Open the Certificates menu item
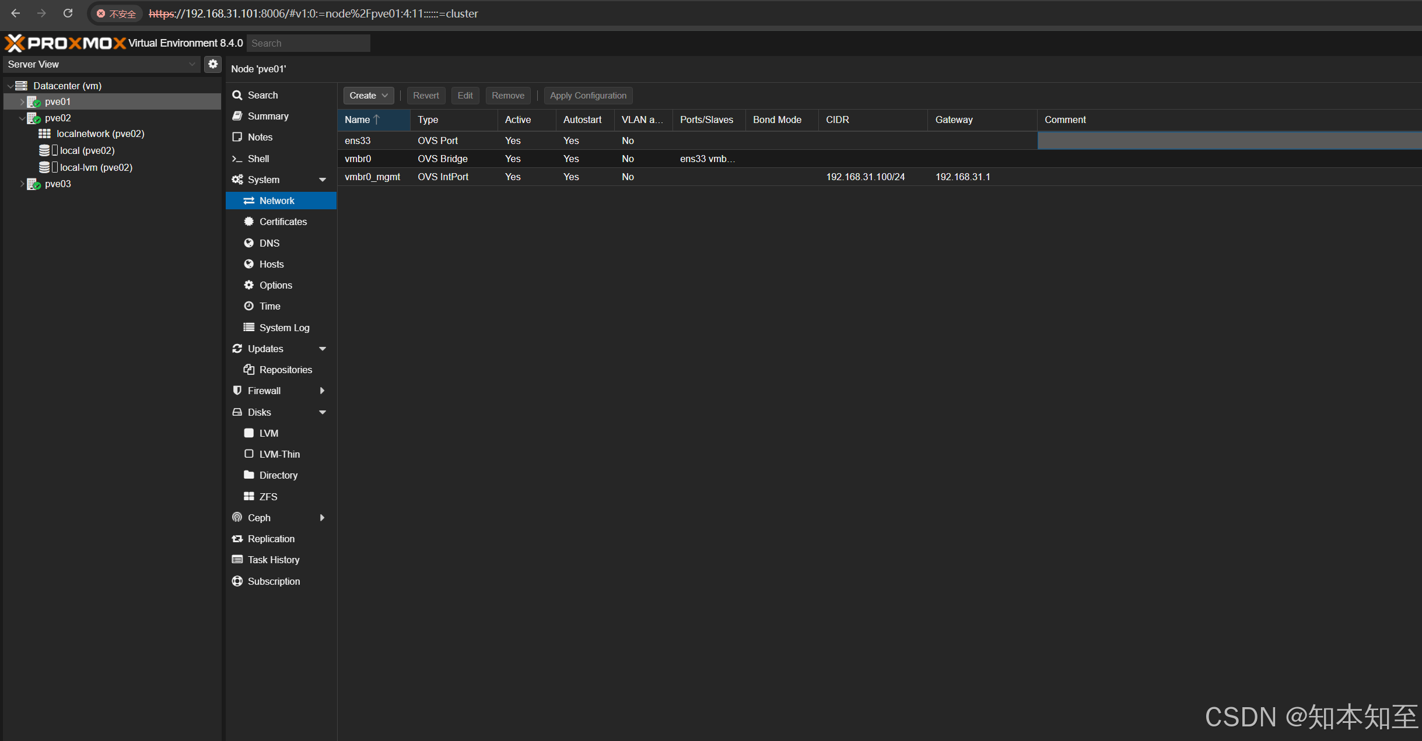 (x=282, y=222)
